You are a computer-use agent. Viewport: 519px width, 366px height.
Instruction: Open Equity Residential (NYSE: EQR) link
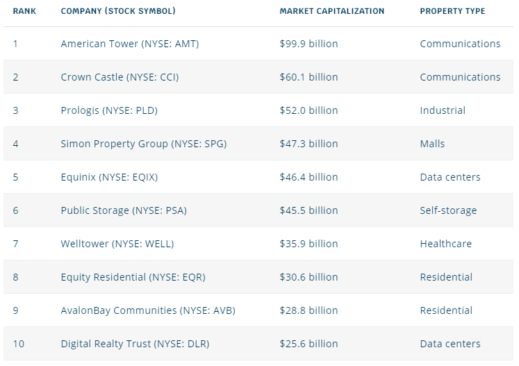coord(133,277)
